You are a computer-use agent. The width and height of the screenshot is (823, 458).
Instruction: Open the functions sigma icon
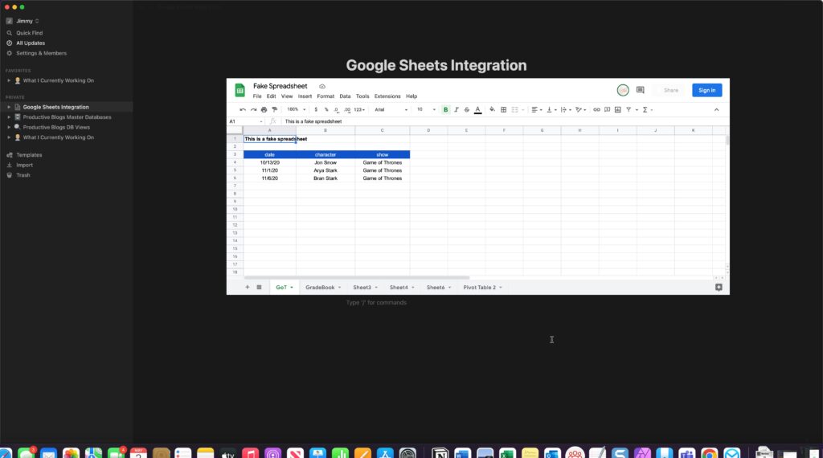(645, 109)
